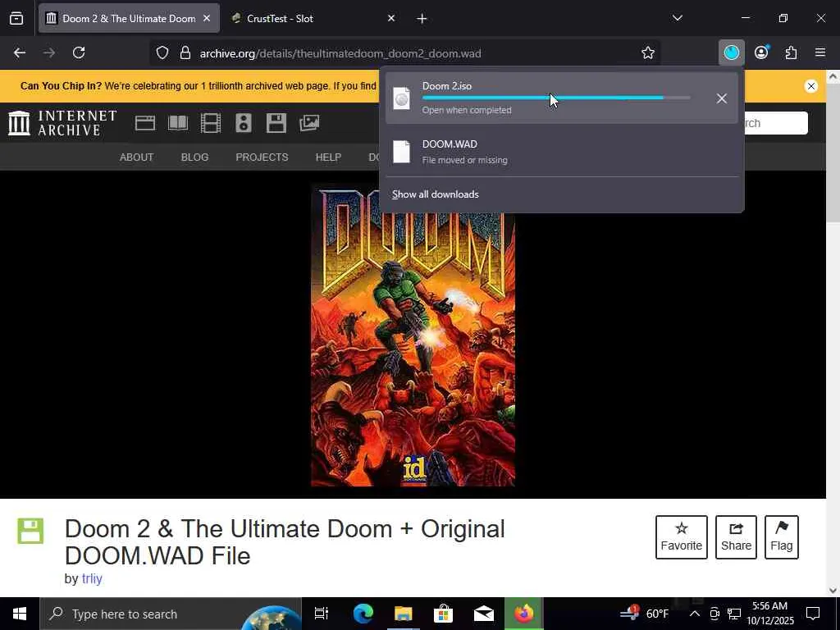Expand the list all tabs dropdown
The image size is (840, 630).
pos(677,18)
